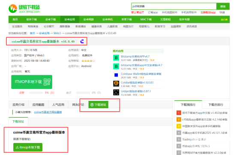Select 地图出行 subcategory
The width and height of the screenshot is (237, 155).
[x=128, y=26]
